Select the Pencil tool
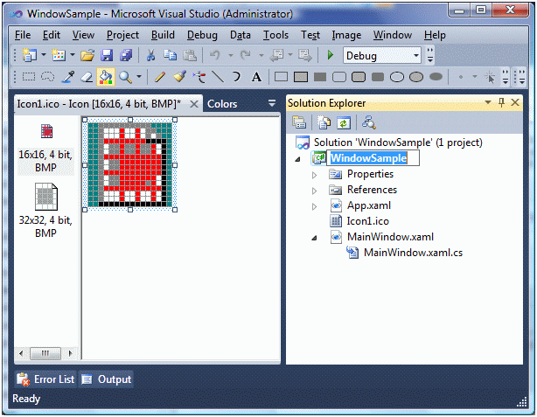Image resolution: width=537 pixels, height=417 pixels. 160,77
